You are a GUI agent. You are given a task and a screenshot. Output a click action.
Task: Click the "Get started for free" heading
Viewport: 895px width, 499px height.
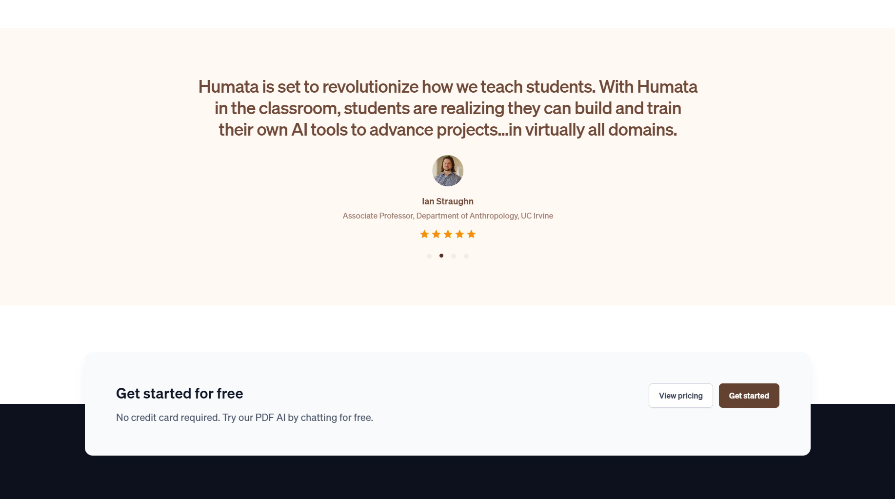click(179, 394)
